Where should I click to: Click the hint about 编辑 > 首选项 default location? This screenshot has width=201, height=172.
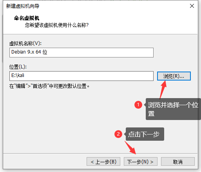49,86
